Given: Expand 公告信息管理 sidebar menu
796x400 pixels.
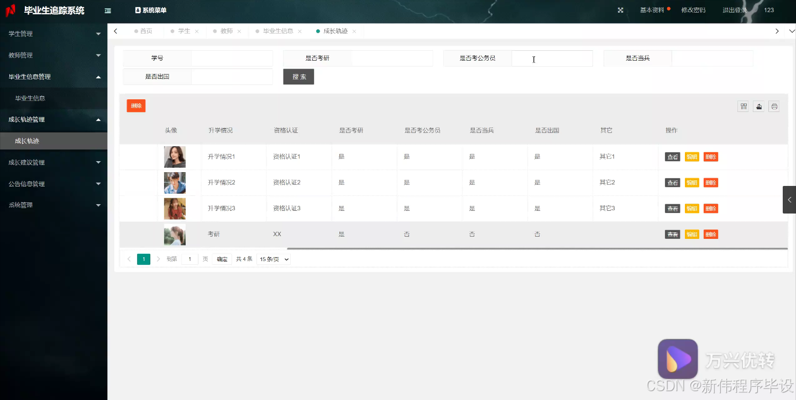Looking at the screenshot, I should 54,184.
